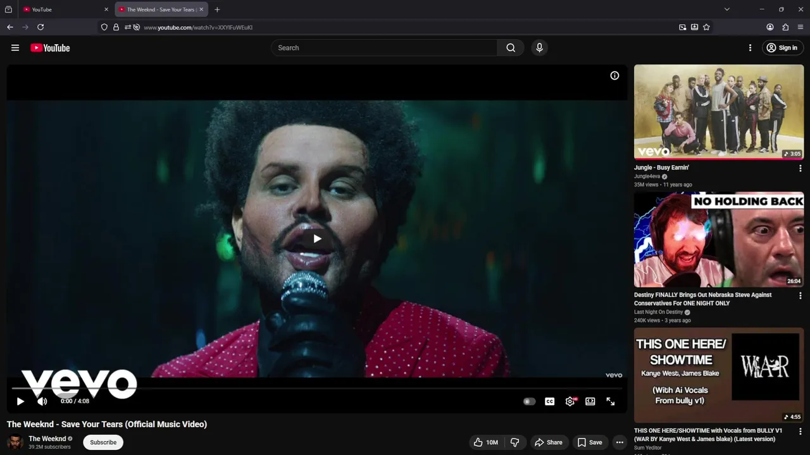This screenshot has height=455, width=810.
Task: Toggle the autoplay switch
Action: tap(529, 401)
